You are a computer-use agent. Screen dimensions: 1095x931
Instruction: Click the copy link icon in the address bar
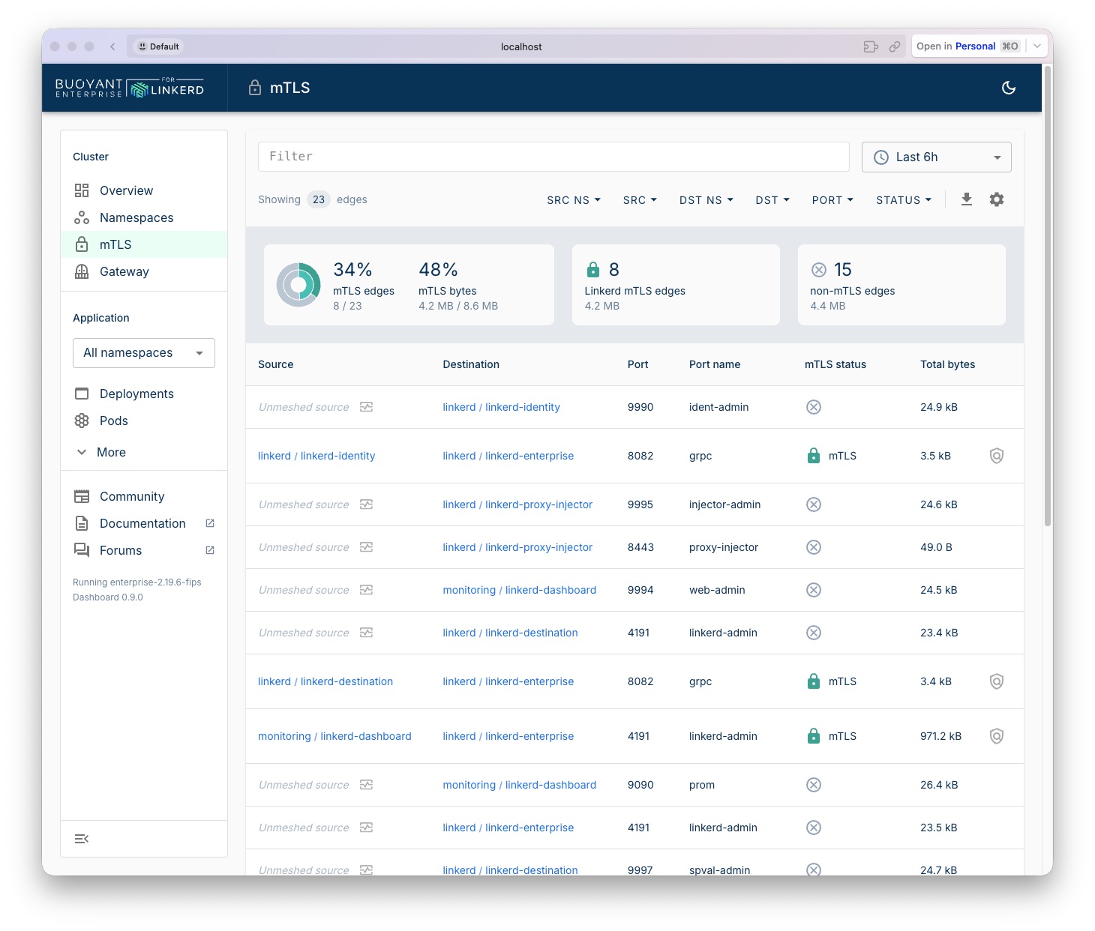894,46
